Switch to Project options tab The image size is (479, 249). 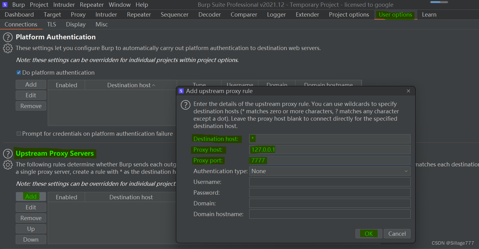[349, 14]
